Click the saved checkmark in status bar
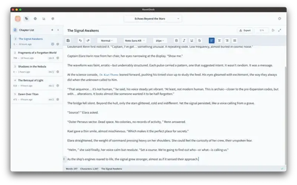The image size is (297, 185). pos(282,169)
